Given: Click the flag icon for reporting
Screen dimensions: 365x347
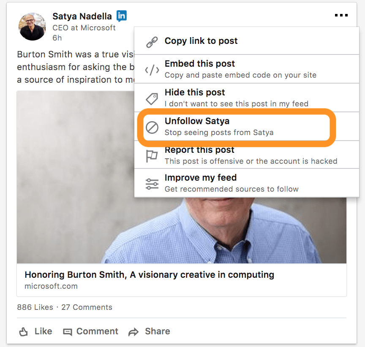Looking at the screenshot, I should tap(152, 156).
